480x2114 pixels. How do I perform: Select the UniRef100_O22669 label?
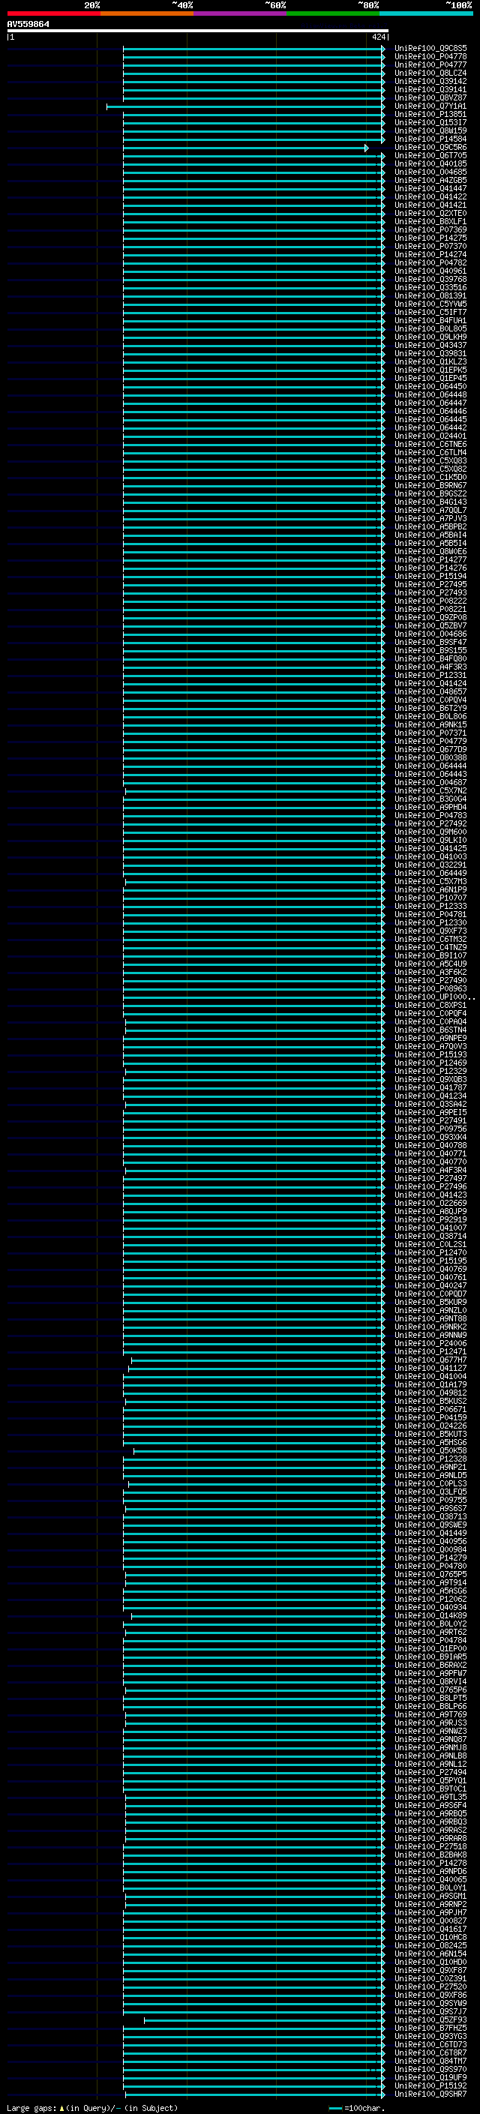(430, 1203)
